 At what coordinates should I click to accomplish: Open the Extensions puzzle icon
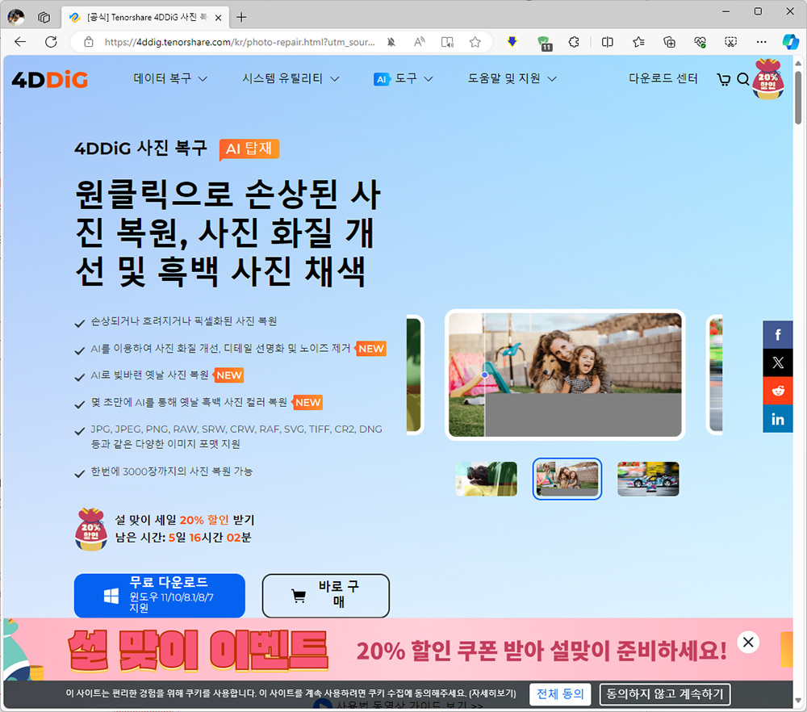pos(574,42)
